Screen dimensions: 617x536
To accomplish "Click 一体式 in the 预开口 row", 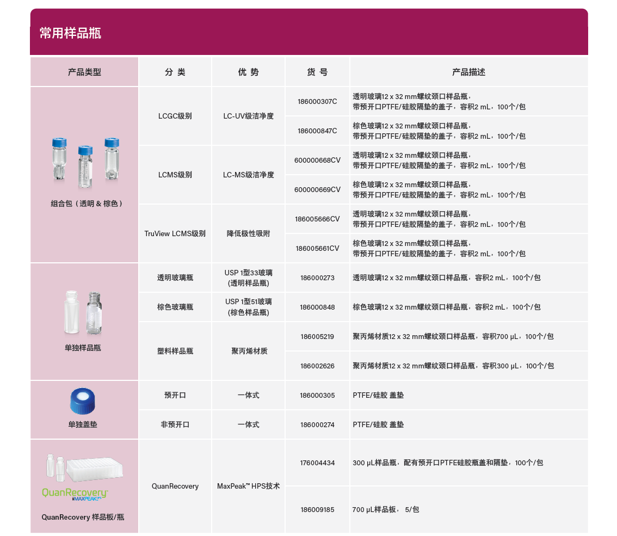I will [248, 395].
